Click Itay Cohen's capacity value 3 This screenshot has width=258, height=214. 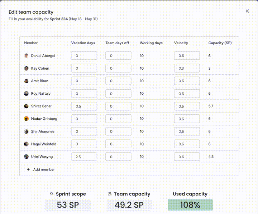click(209, 68)
